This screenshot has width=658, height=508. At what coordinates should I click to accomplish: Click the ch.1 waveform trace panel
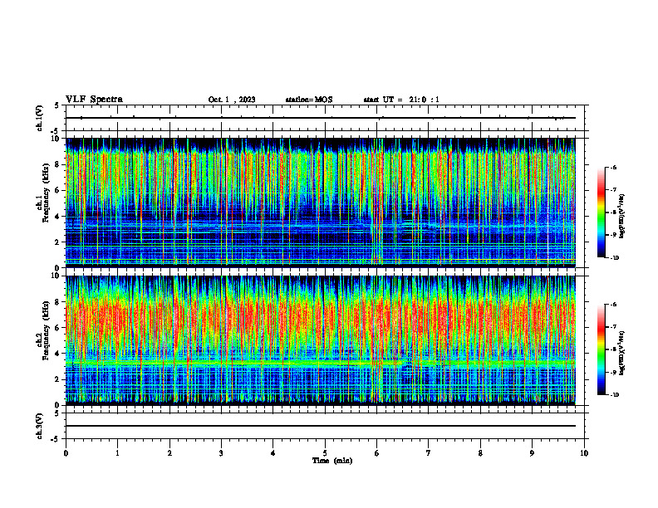click(x=325, y=118)
